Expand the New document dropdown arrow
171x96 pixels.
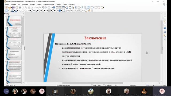(8, 7)
